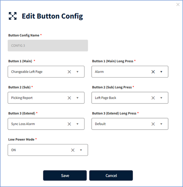Save the button config
The height and width of the screenshot is (187, 183).
coord(65,176)
